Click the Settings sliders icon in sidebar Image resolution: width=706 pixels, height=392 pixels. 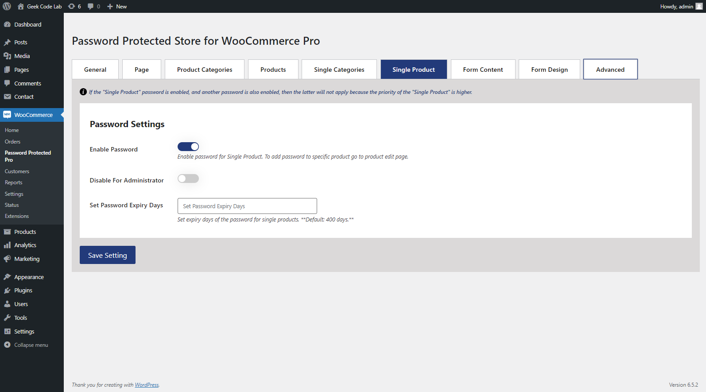7,331
